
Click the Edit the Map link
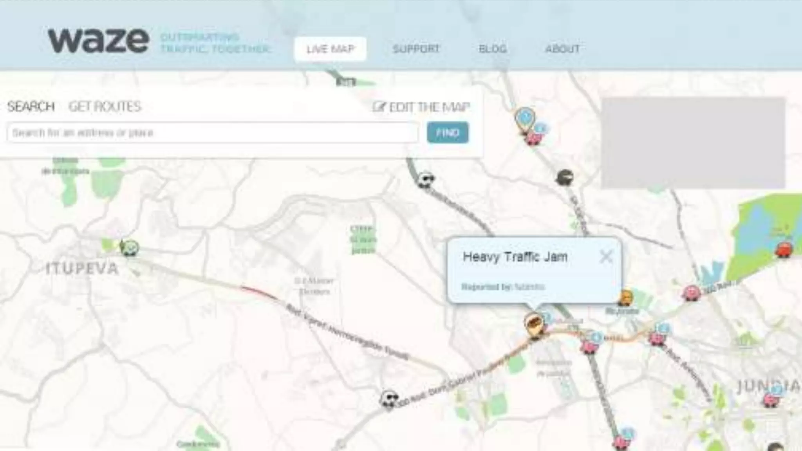(x=421, y=107)
